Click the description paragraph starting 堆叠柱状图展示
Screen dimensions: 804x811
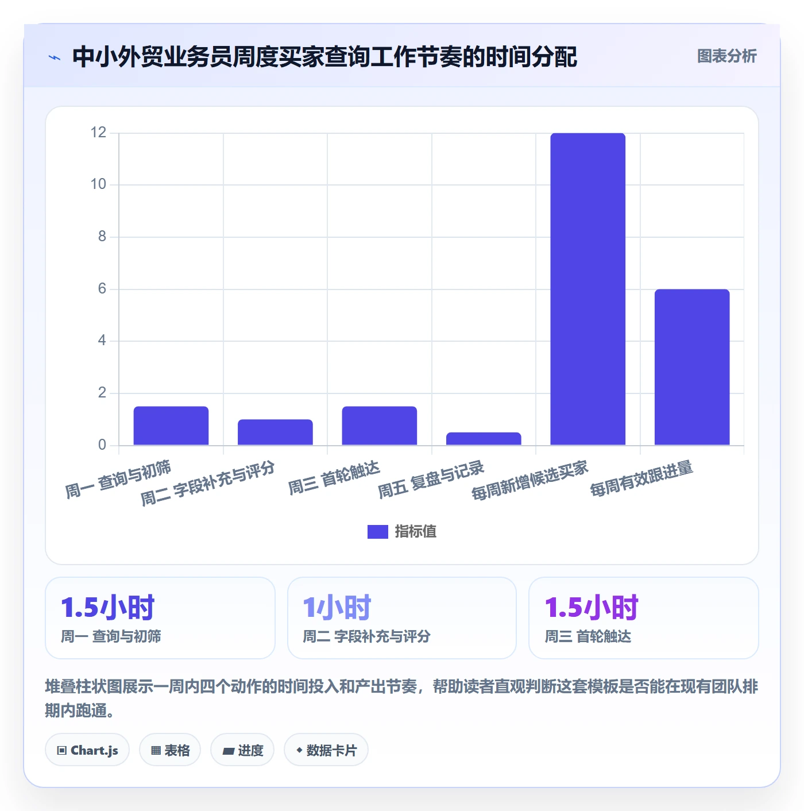[x=402, y=698]
